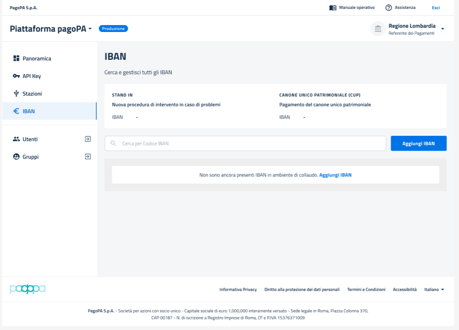Open the Informativa Privacy footer link
Viewport: 459px width, 330px height.
[x=238, y=289]
